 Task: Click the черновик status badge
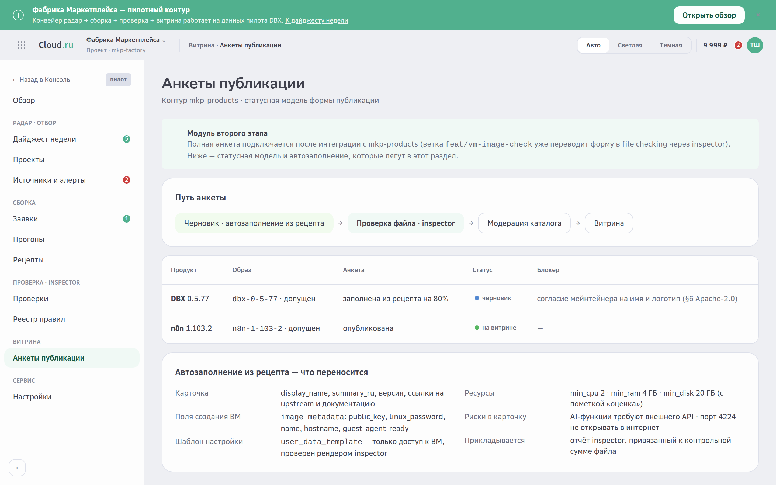tap(493, 298)
